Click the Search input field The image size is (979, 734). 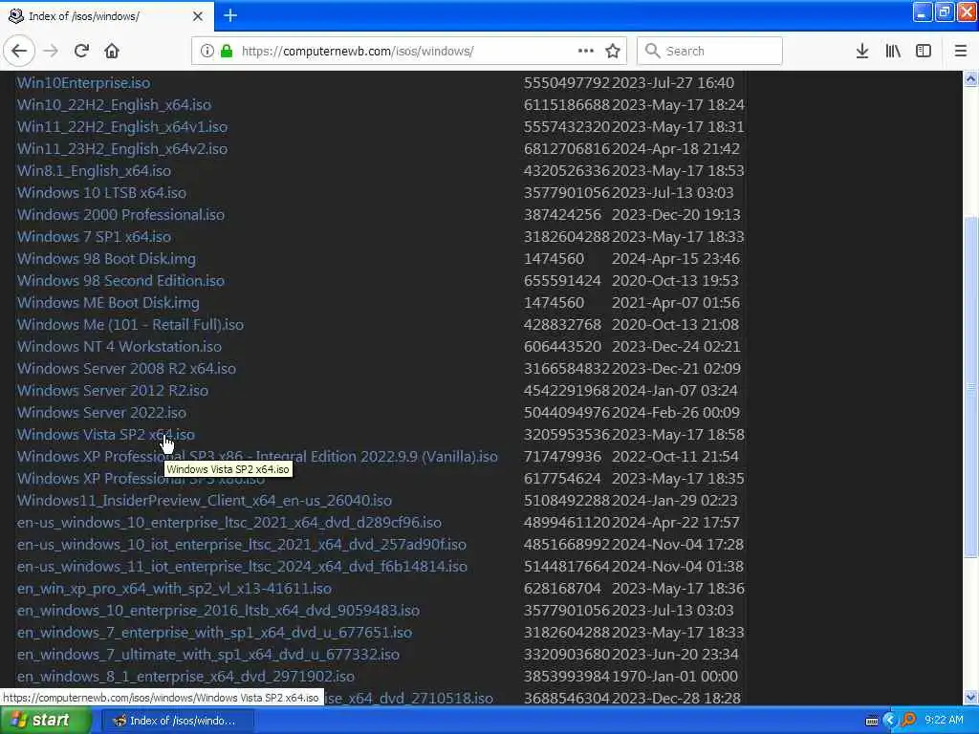(709, 51)
